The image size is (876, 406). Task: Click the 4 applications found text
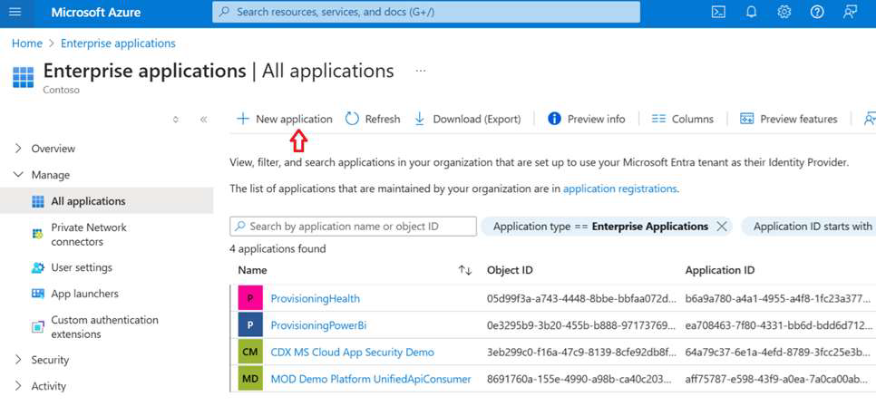pos(277,249)
